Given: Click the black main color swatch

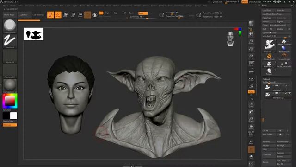Looking at the screenshot, I should (6, 116).
